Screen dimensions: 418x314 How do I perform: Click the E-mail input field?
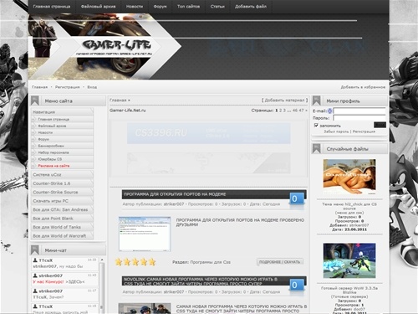pos(359,111)
